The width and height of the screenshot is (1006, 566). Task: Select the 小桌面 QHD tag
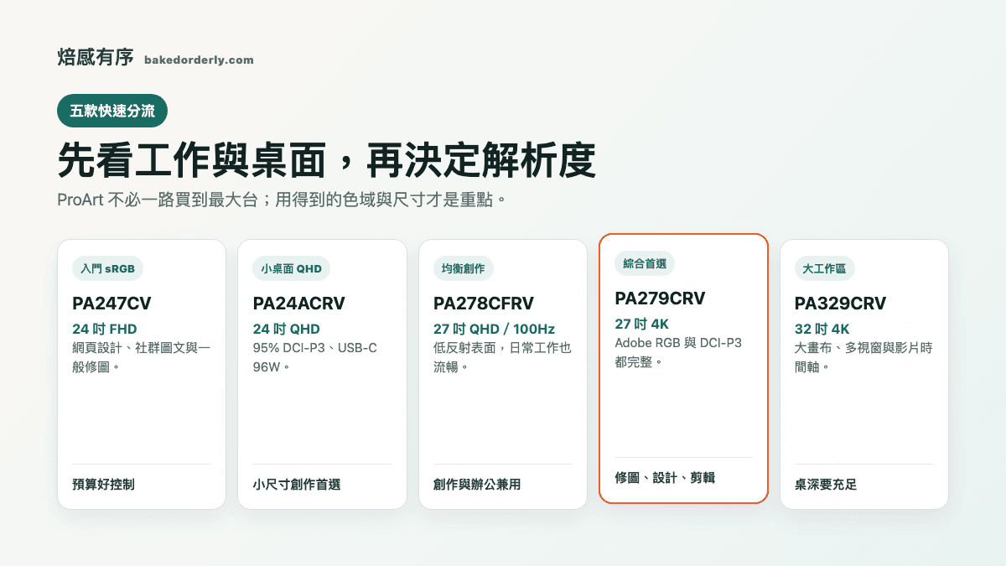click(x=292, y=268)
